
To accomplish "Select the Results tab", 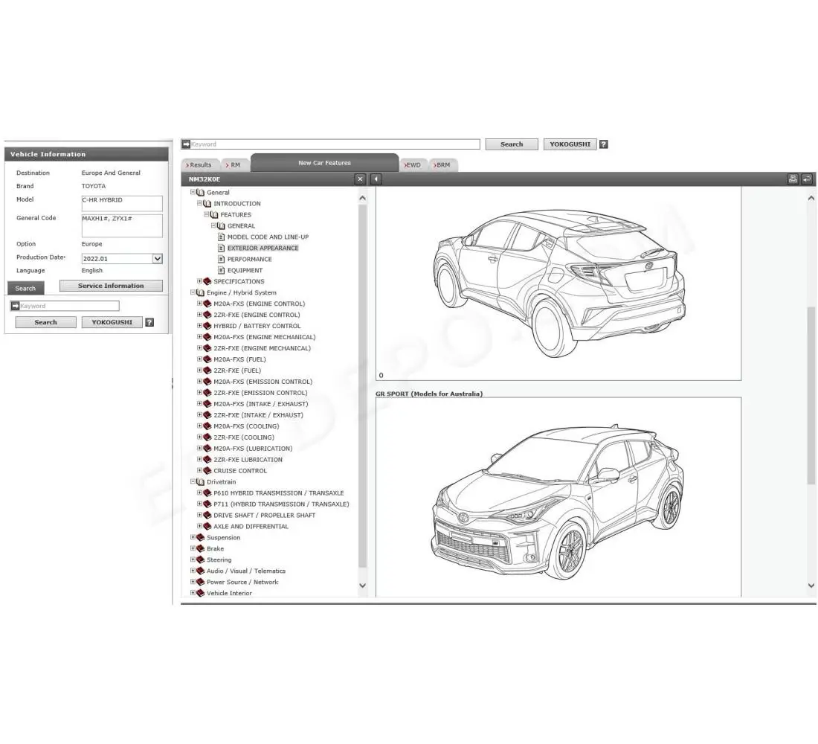I will [199, 164].
